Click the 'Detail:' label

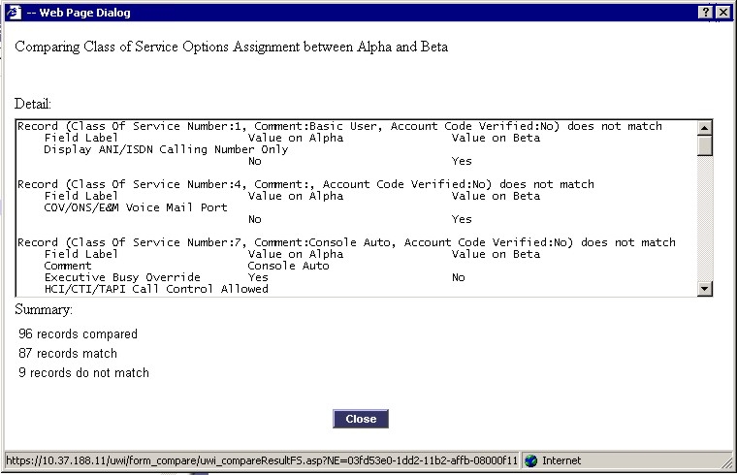33,104
